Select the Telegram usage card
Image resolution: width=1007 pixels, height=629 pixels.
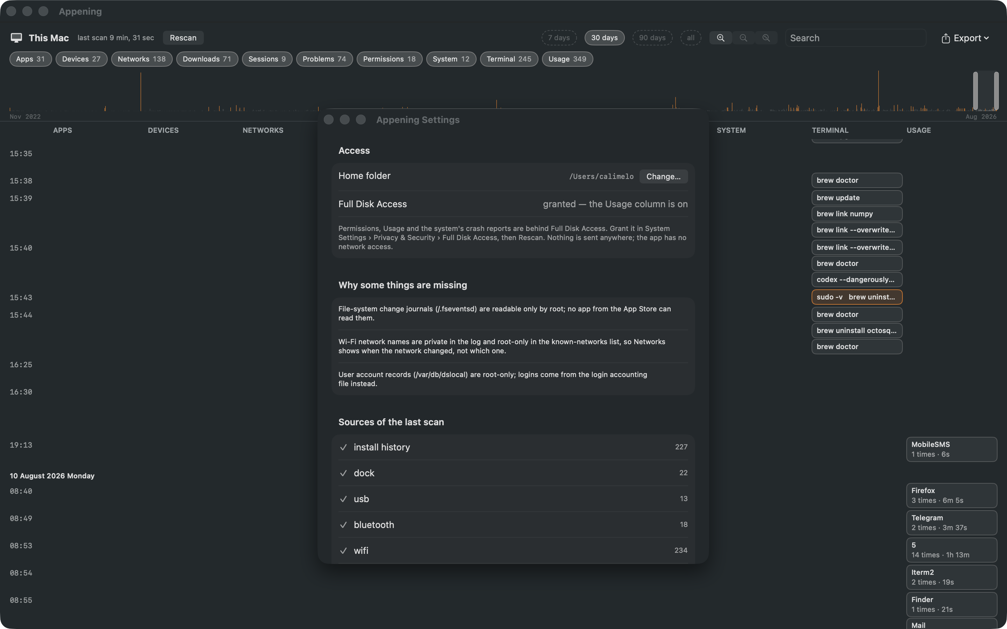(x=952, y=522)
